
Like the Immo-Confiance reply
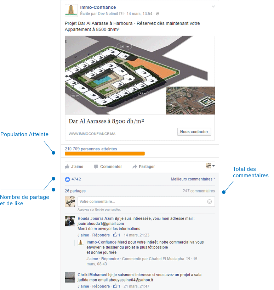(92, 259)
